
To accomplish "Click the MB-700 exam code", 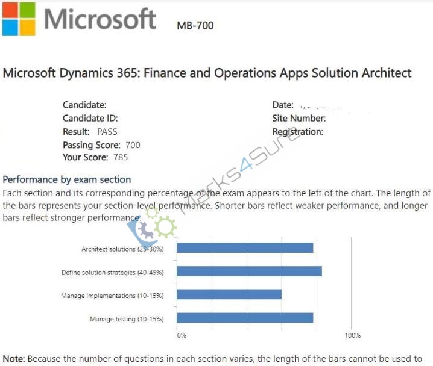I will click(195, 26).
